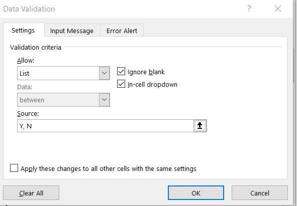297x206 pixels.
Task: Click the Data Validation title bar text
Action: pyautogui.click(x=29, y=9)
